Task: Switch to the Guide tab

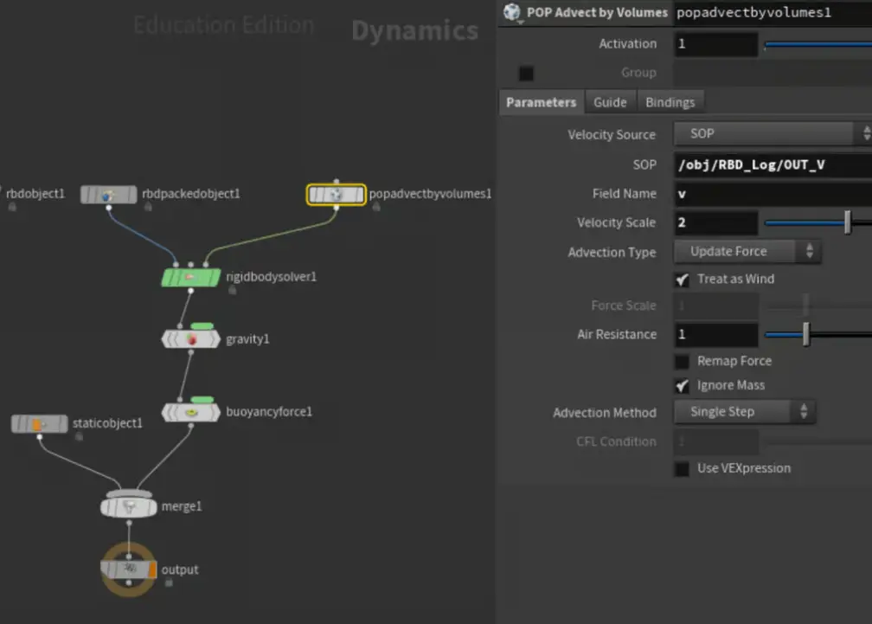Action: coord(610,102)
